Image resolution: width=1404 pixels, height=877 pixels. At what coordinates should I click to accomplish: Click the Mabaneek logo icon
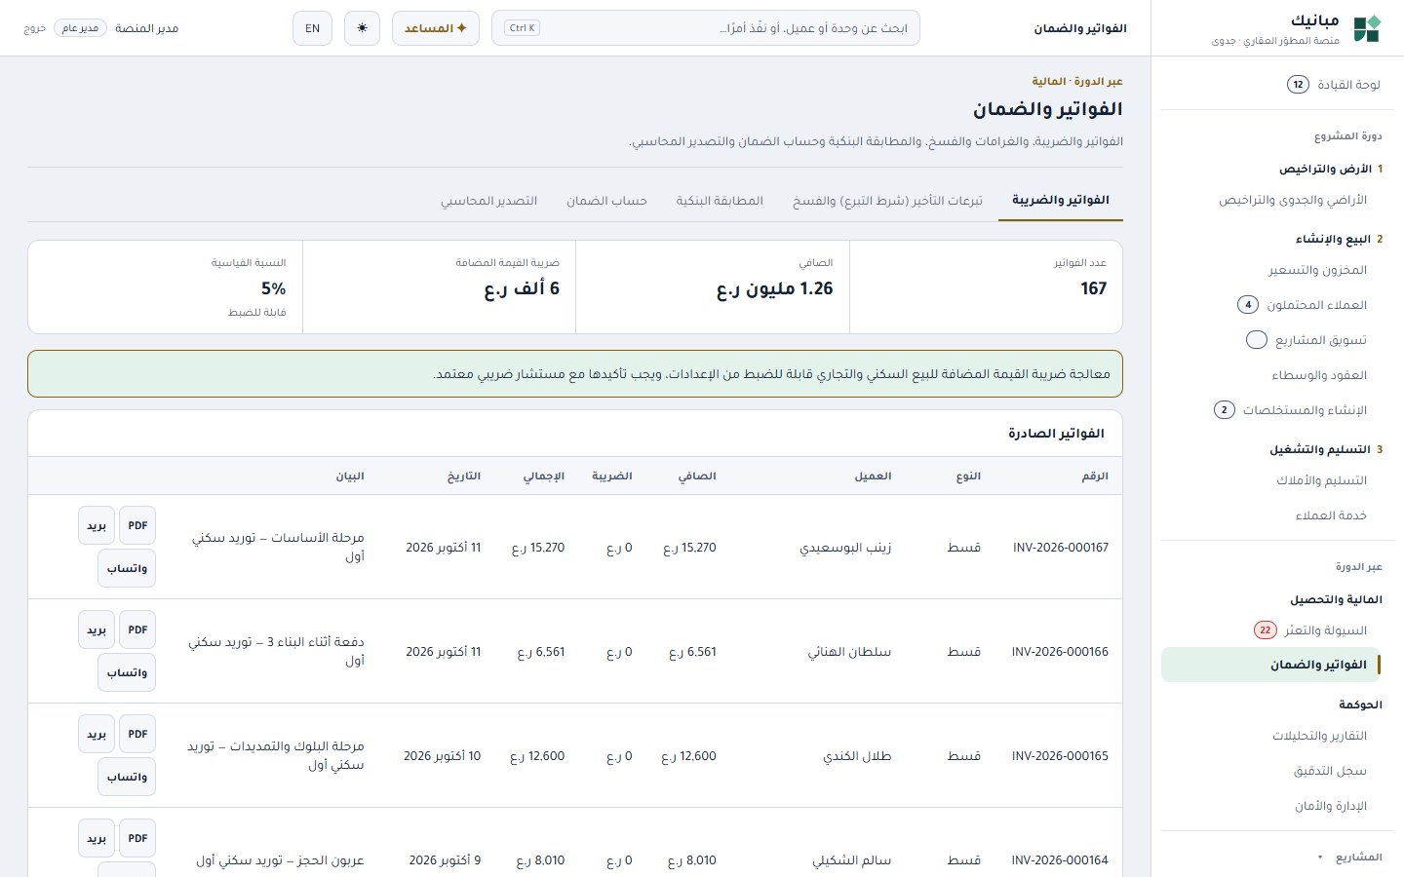[1367, 28]
